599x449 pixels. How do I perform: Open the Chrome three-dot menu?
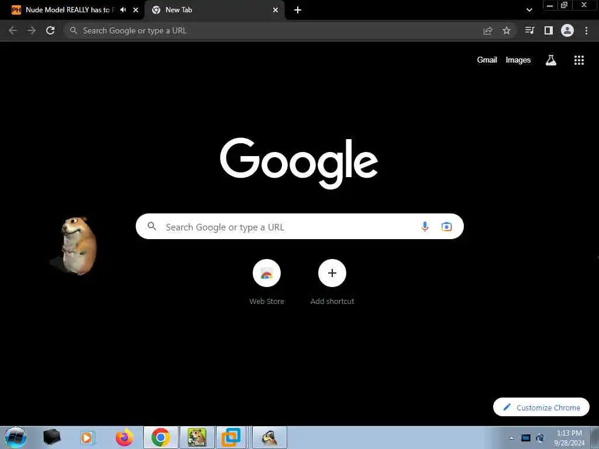point(586,30)
